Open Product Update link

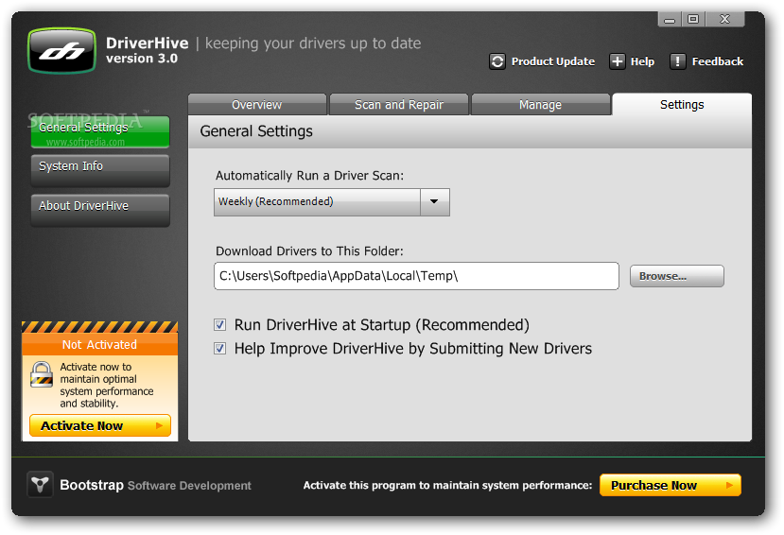[x=552, y=61]
